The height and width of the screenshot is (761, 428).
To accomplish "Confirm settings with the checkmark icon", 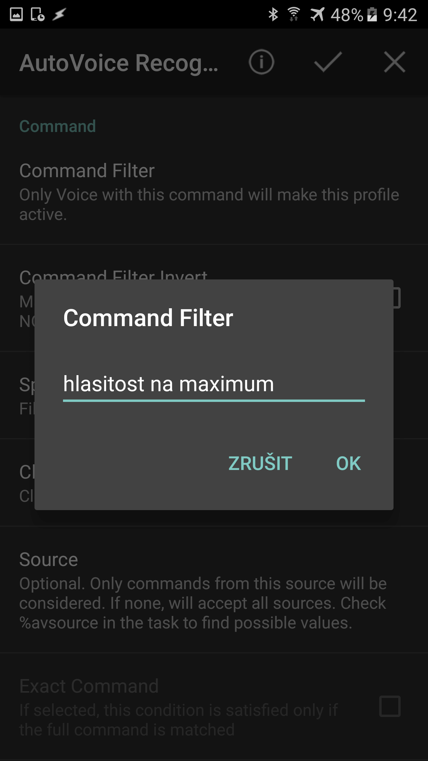I will [328, 62].
